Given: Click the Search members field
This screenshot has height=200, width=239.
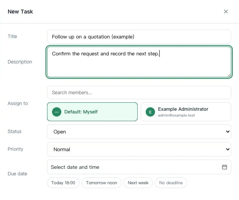Looking at the screenshot, I should tap(139, 92).
